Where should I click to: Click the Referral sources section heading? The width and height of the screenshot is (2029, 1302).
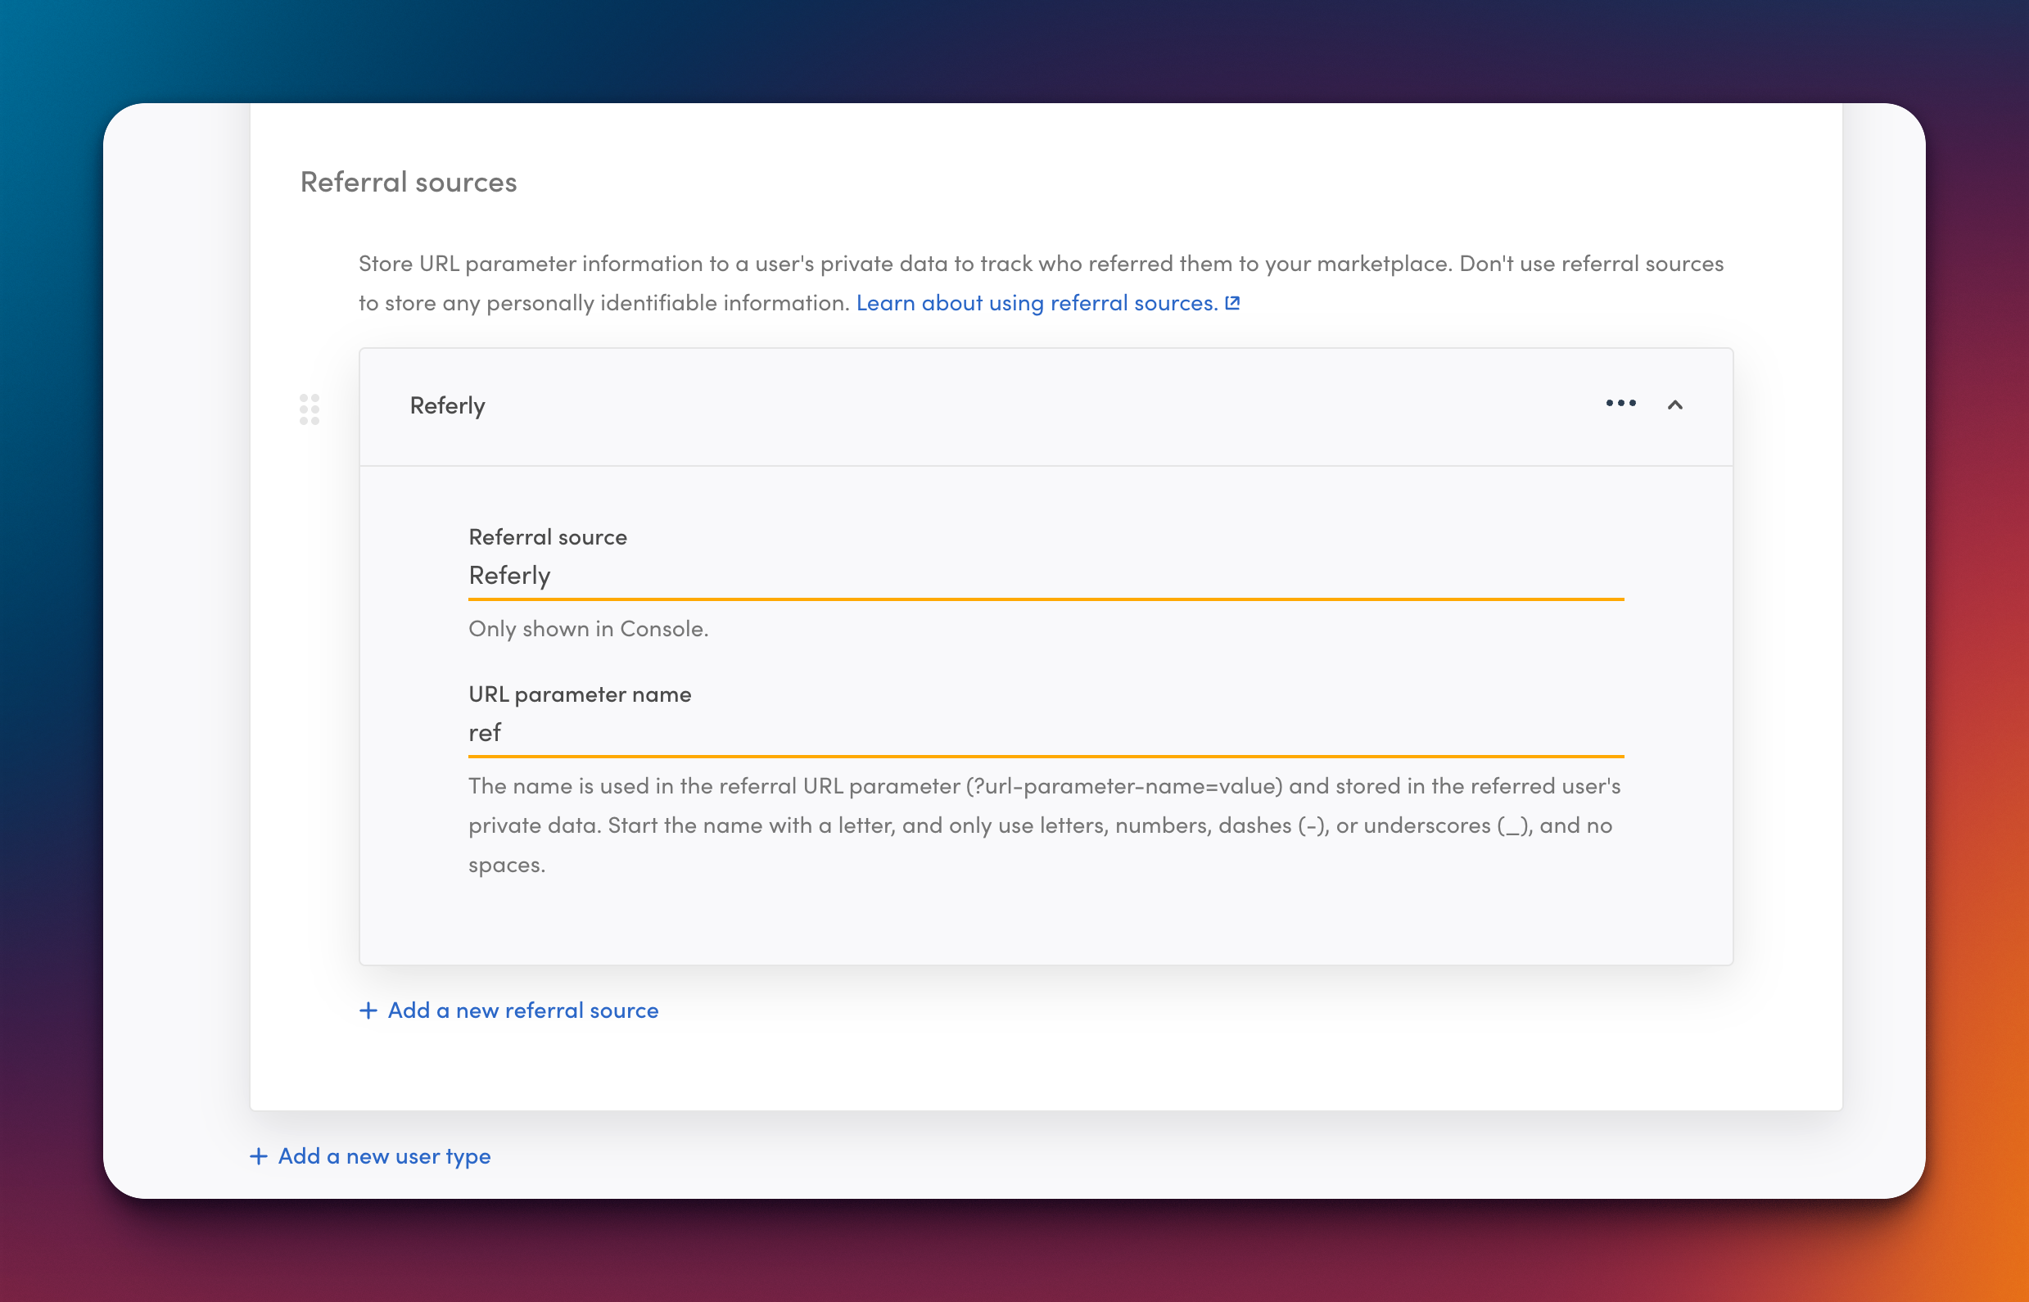409,182
